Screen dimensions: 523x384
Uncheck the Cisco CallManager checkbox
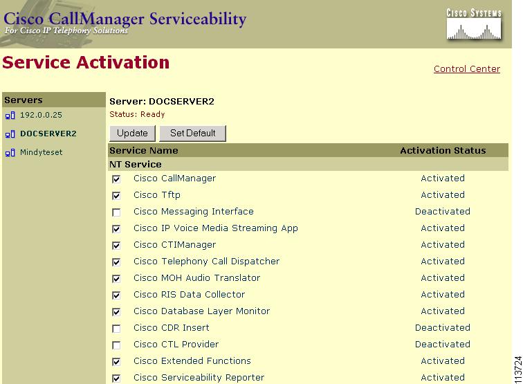(116, 179)
